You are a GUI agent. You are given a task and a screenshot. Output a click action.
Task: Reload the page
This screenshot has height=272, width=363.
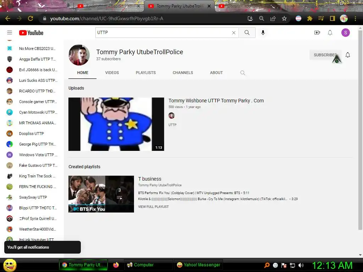click(30, 18)
